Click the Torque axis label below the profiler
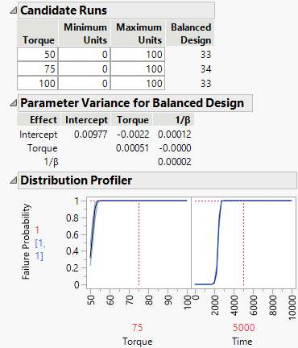The image size is (298, 348). click(138, 342)
